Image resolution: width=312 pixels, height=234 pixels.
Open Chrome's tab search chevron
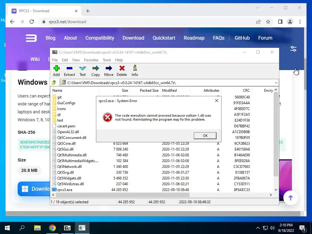pyautogui.click(x=257, y=8)
